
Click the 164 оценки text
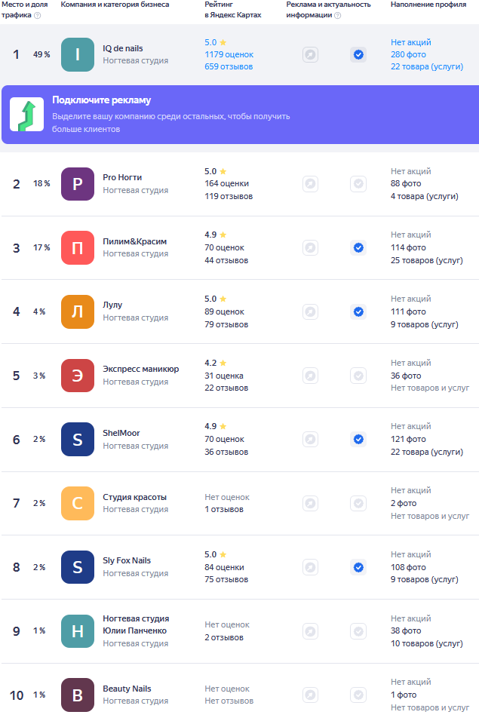pos(227,183)
